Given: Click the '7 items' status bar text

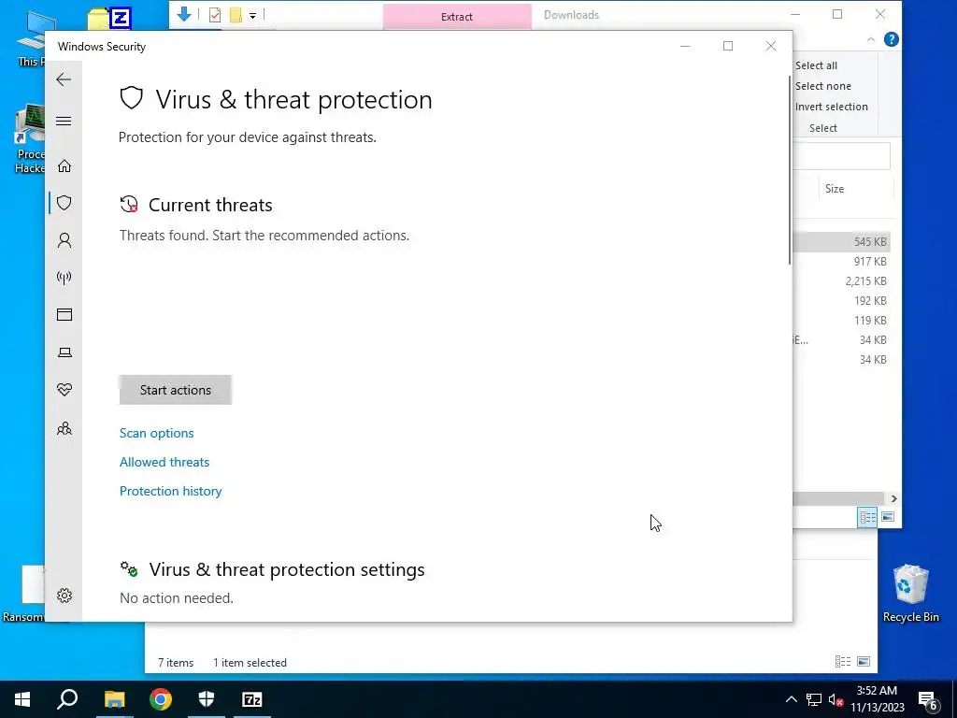Looking at the screenshot, I should 176,663.
